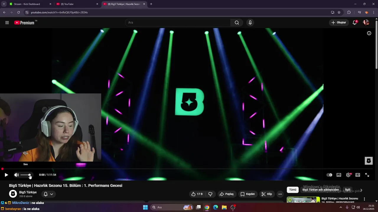
Task: Open Big5 Türkiye channel name link
Action: coord(28,192)
